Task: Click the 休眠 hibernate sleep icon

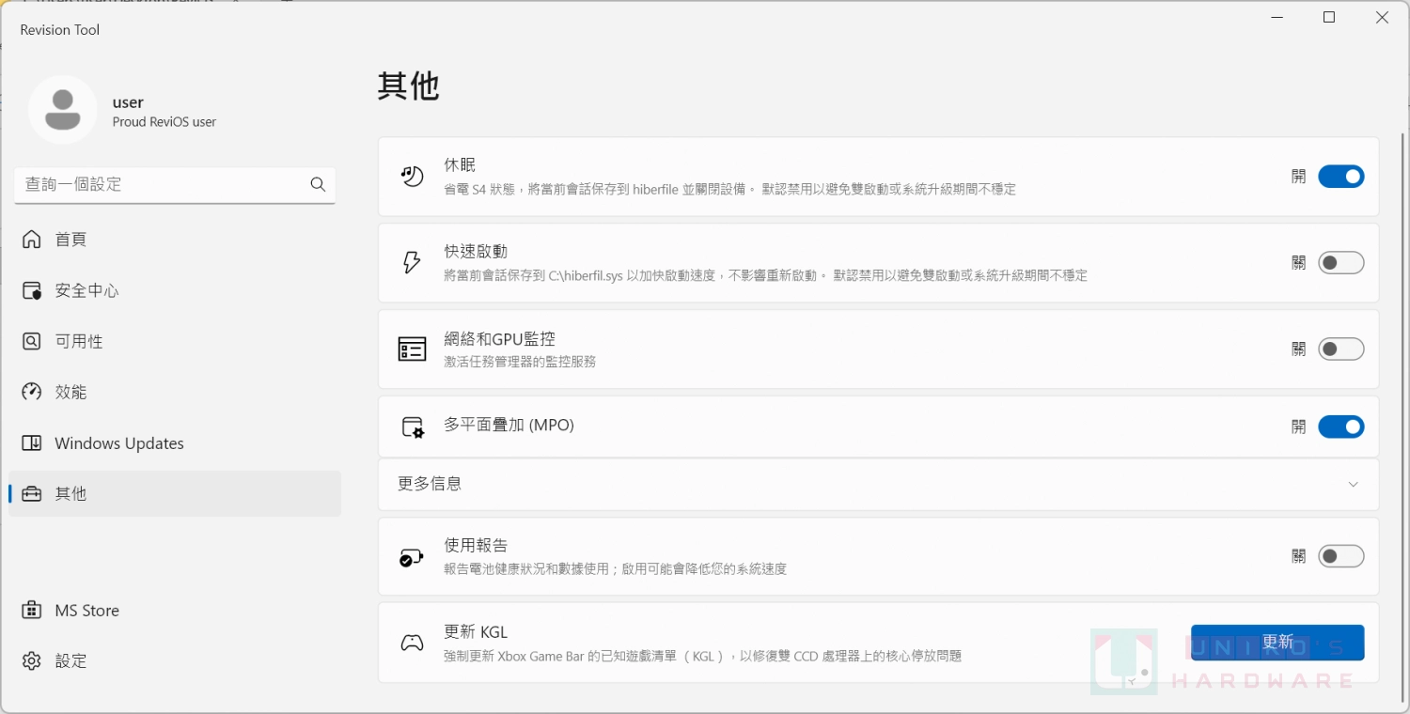Action: [x=412, y=176]
